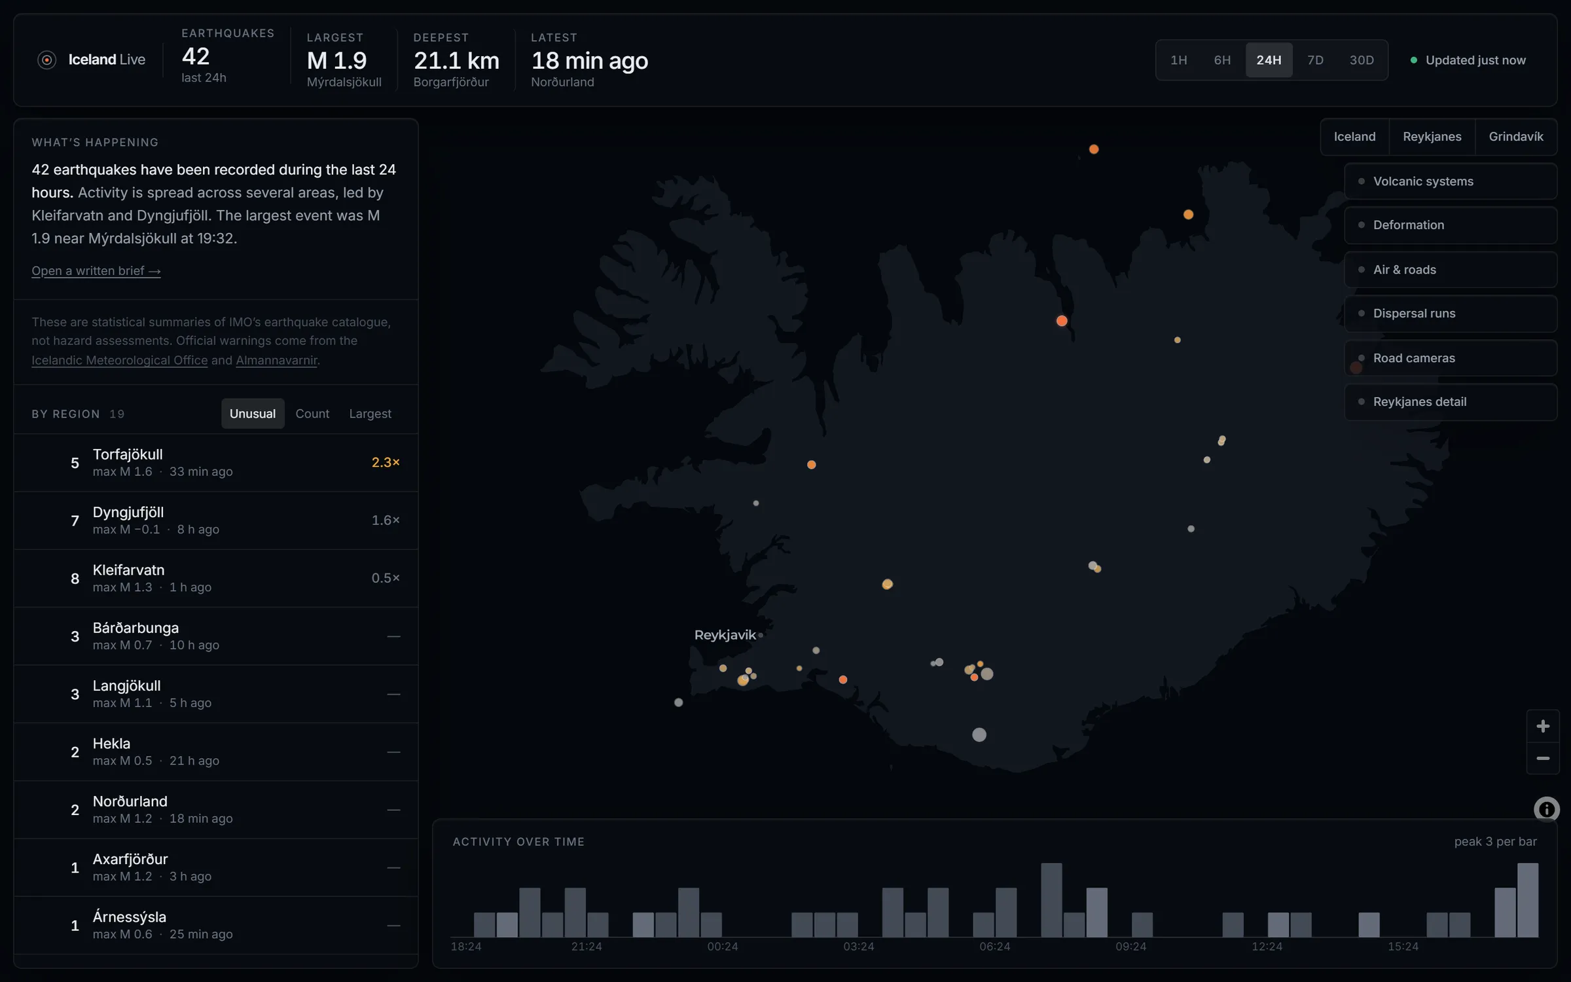1571x982 pixels.
Task: Select the 7D time range
Action: point(1315,60)
